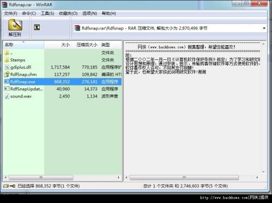Open the 文件(F) menu
This screenshot has width=272, height=203.
click(10, 14)
